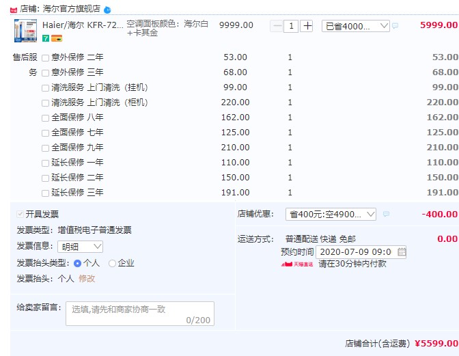This screenshot has height=356, width=459.
Task: Toggle the 开具发票 checkbox
Action: [x=20, y=214]
